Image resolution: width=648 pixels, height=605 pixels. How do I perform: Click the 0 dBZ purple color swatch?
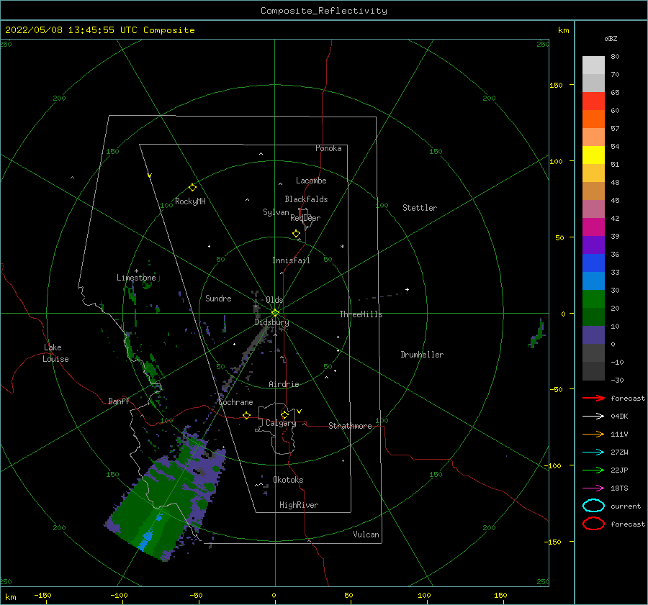pyautogui.click(x=593, y=335)
